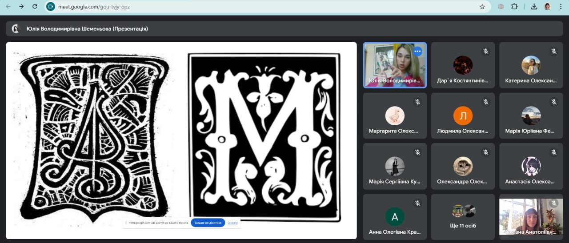Click muted mic icon on Оксана Анатоліївна tile
The image size is (569, 243).
coord(554,203)
